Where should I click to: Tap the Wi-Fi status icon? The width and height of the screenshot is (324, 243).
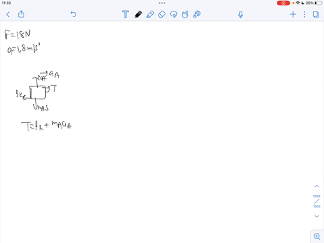tap(298, 3)
